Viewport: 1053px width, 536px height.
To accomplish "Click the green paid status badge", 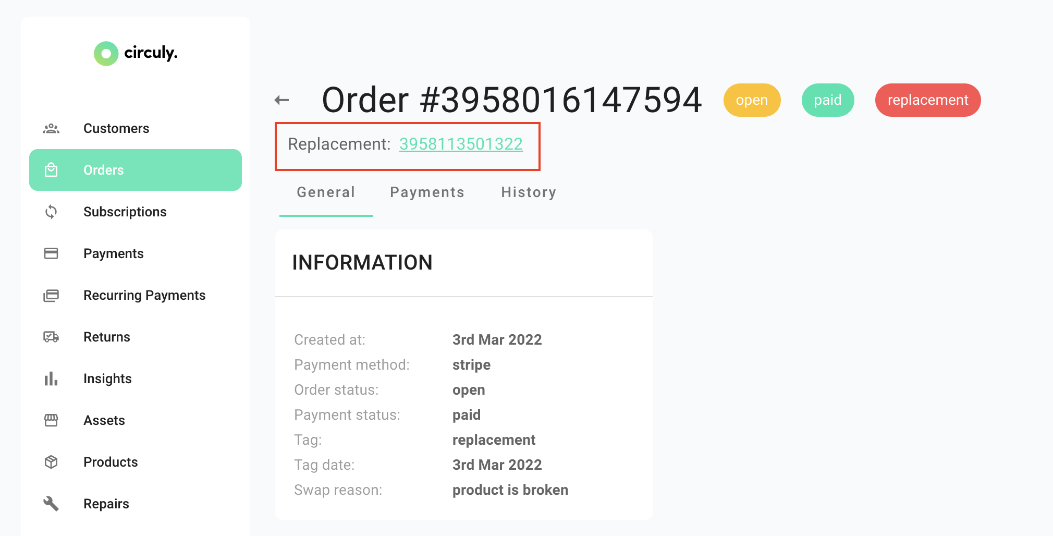I will [828, 100].
